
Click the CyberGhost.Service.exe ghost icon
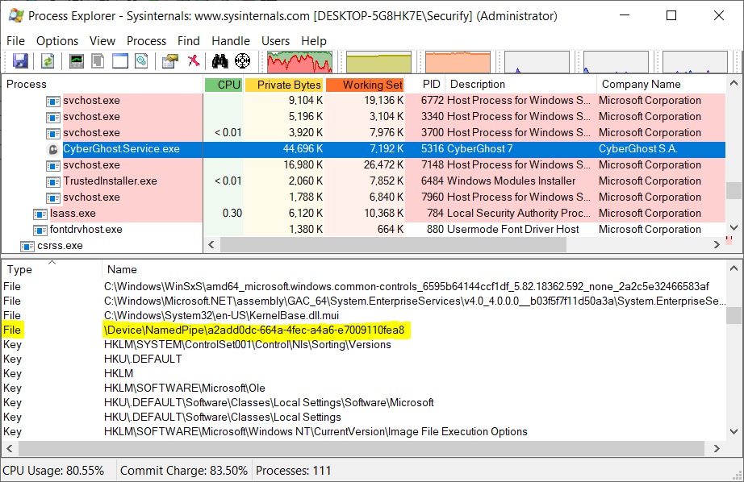pos(53,149)
